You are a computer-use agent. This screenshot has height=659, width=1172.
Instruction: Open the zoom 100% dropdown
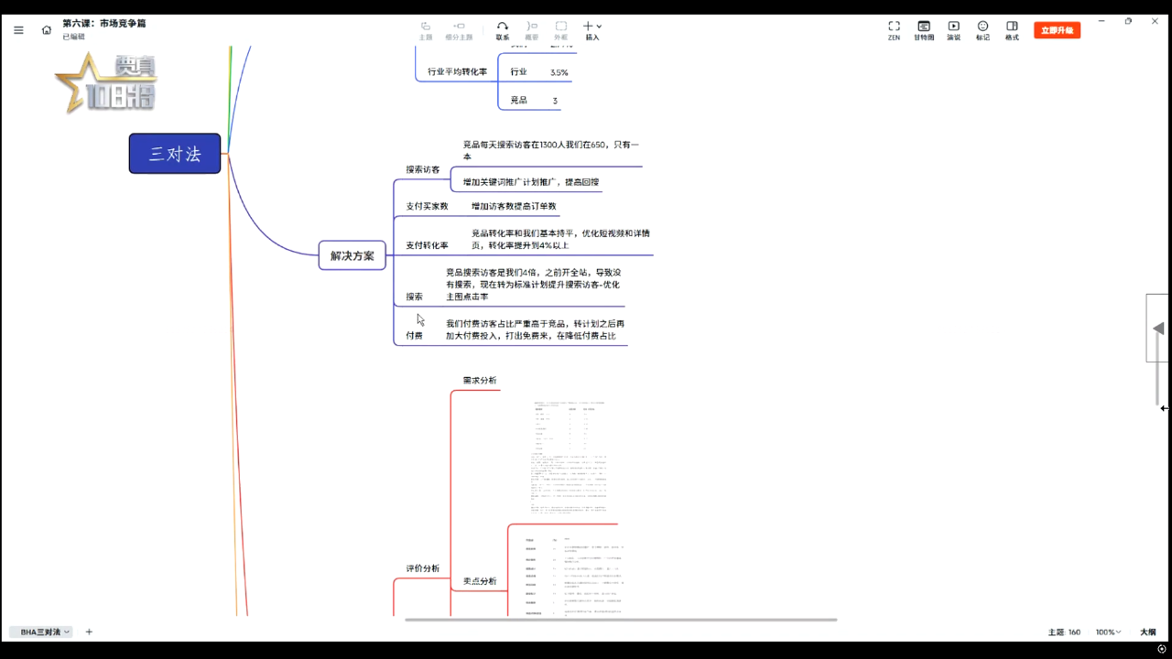[1108, 632]
